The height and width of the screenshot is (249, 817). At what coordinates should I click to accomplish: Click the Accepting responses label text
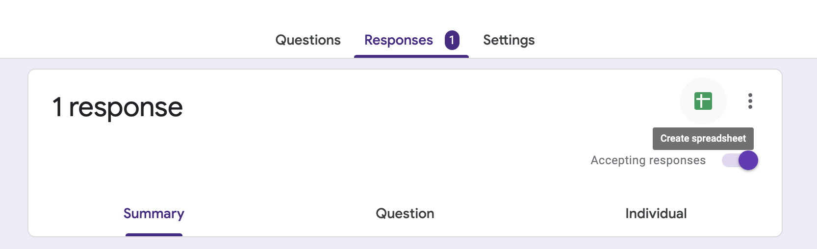coord(648,160)
